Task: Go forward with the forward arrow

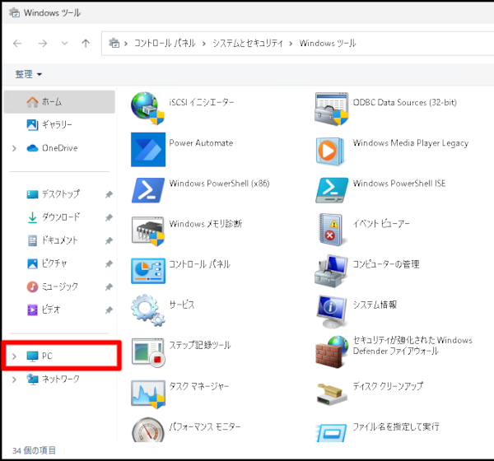Action: coord(43,43)
